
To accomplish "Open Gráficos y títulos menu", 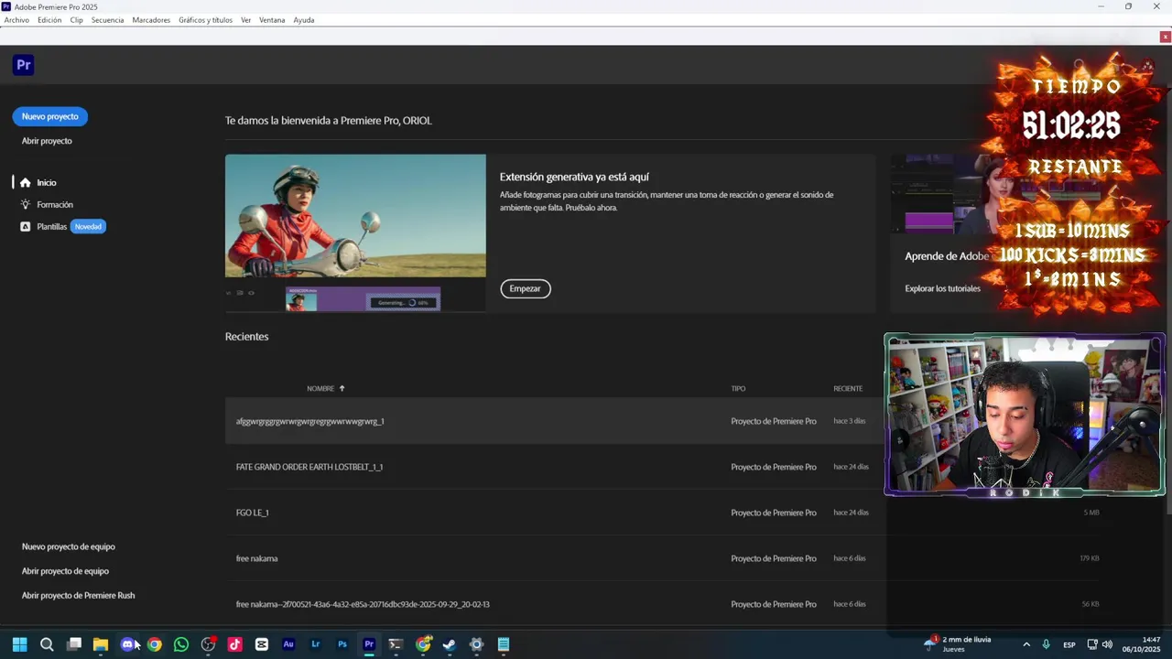I will tap(205, 20).
